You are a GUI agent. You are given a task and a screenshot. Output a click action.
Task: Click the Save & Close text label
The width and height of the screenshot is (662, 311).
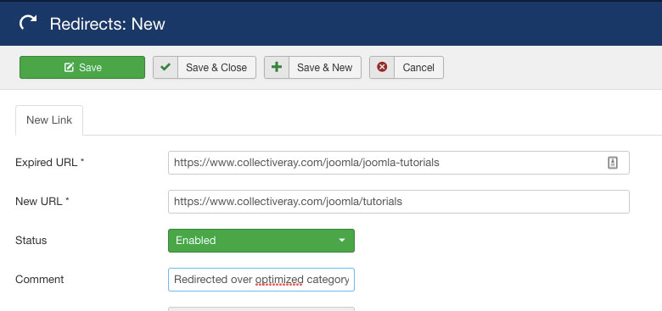[216, 68]
